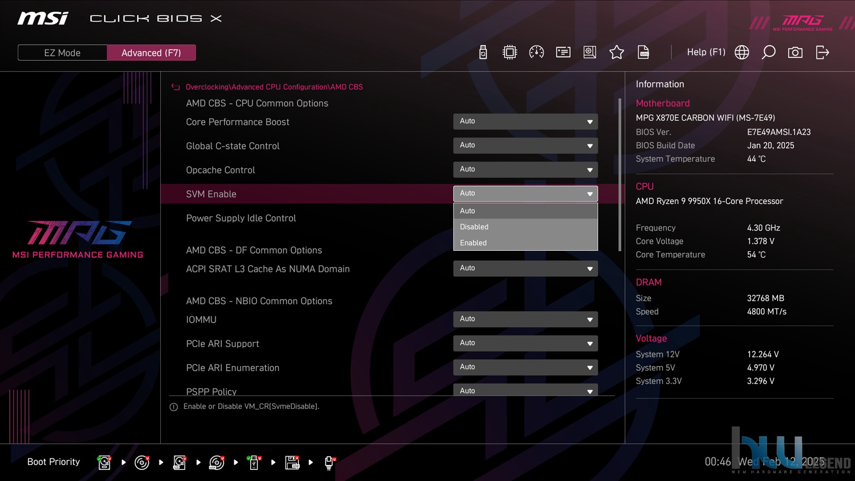Click the search magnifier icon
Viewport: 855px width, 481px height.
pos(769,52)
